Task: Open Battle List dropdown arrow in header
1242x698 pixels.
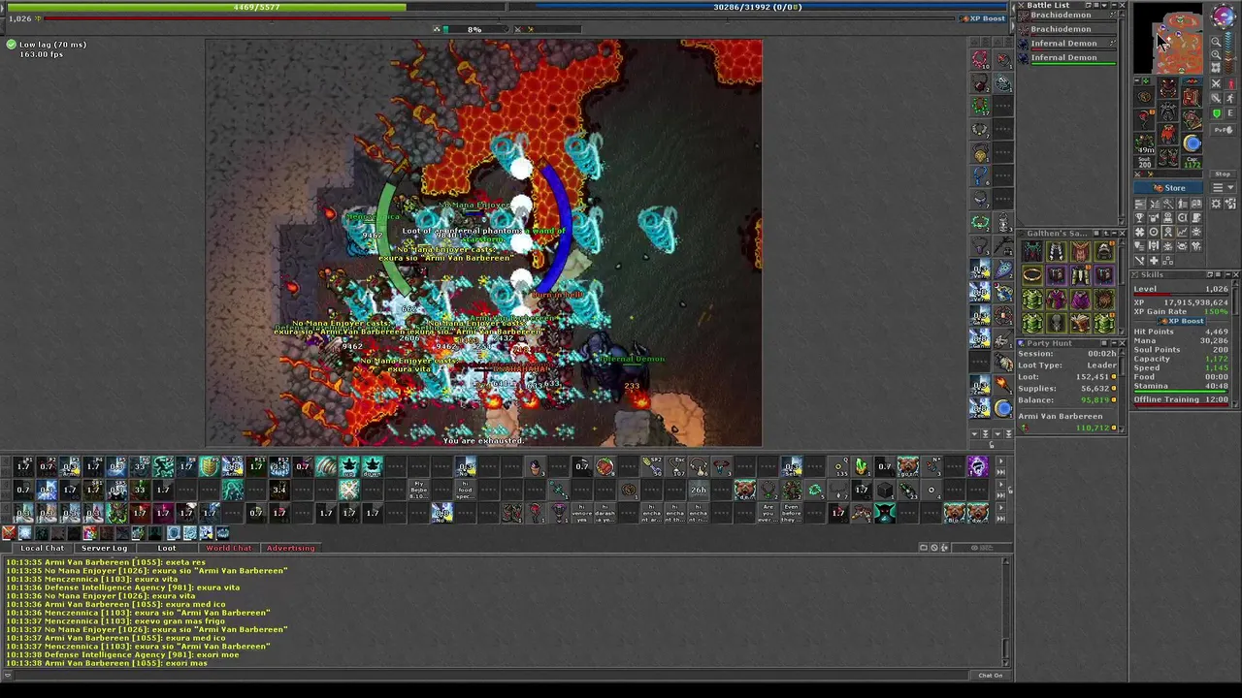Action: click(1104, 5)
